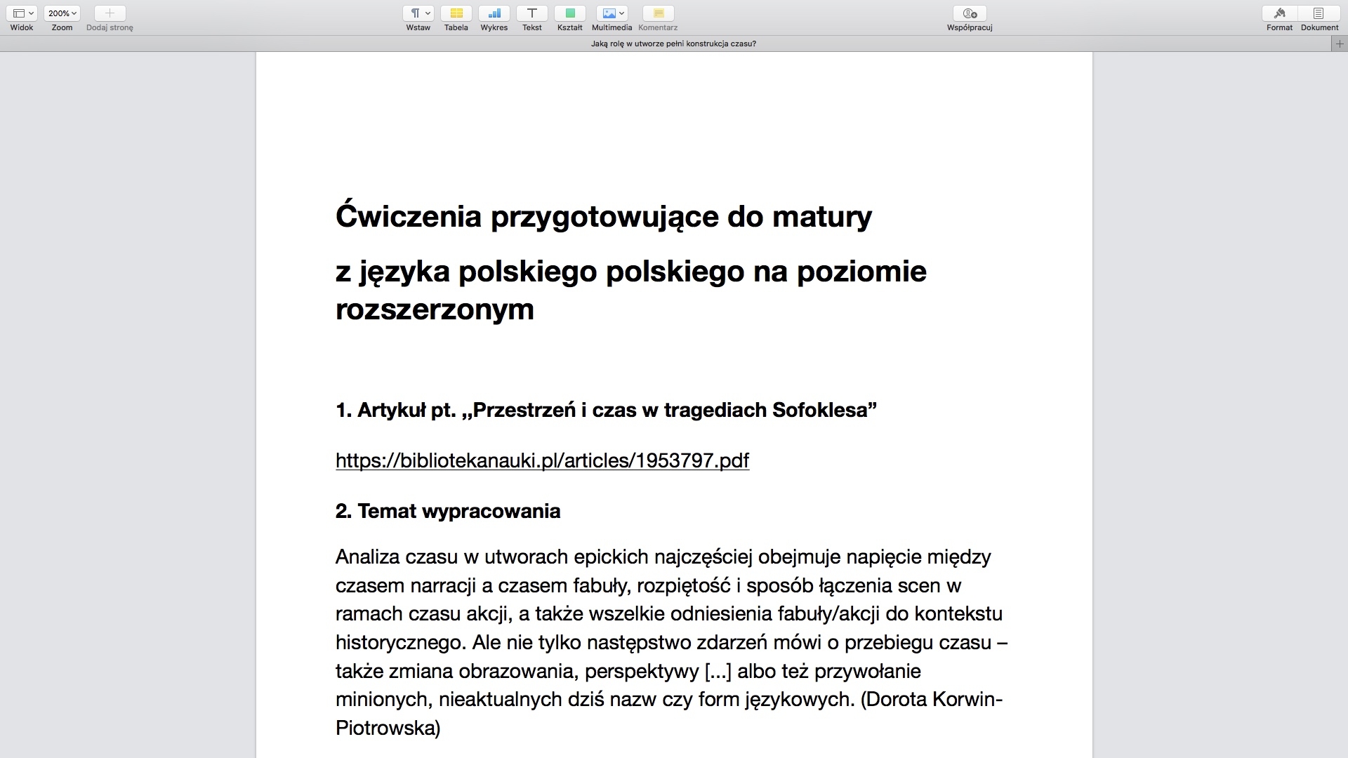Image resolution: width=1348 pixels, height=758 pixels.
Task: Expand the Multimedia media dropdown
Action: 612,13
